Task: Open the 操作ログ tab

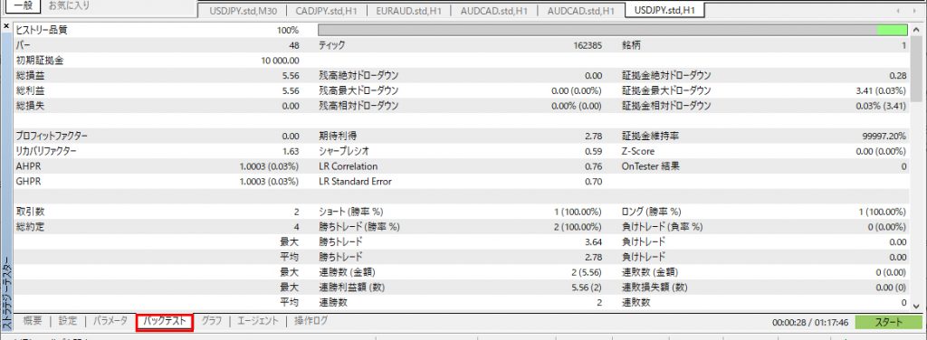Action: click(x=311, y=321)
